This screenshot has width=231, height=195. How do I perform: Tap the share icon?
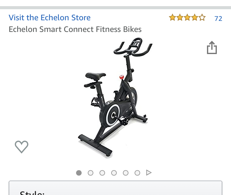coord(212,48)
